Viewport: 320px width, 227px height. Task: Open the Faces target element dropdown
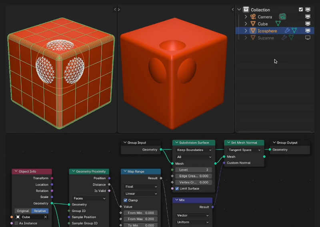[89, 199]
